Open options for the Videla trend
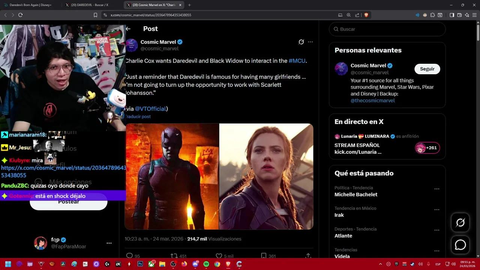The height and width of the screenshot is (270, 480). pos(437,251)
